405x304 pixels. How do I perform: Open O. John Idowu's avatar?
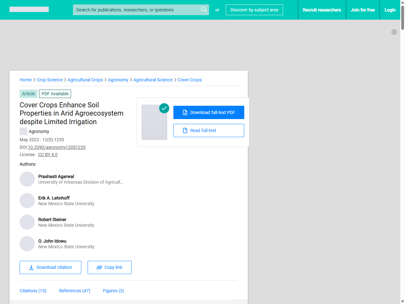pos(27,244)
